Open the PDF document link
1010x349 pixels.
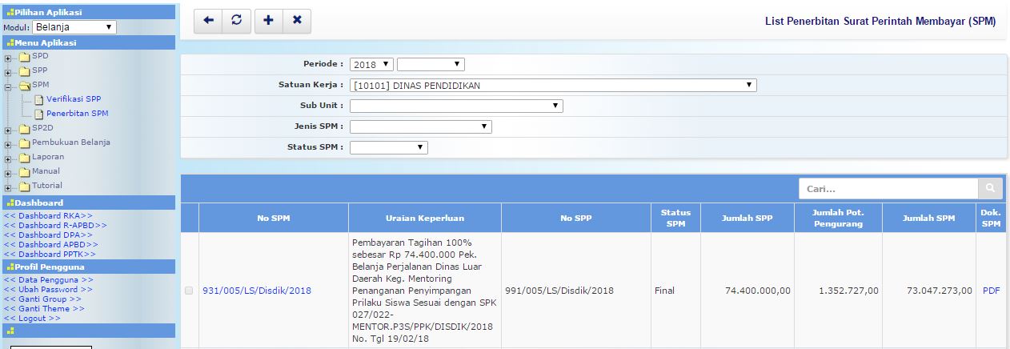point(991,291)
